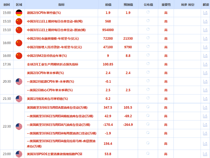210x158 pixels.
Task: Open chart icon for EIA每周原油进口变动 row
Action: point(205,133)
